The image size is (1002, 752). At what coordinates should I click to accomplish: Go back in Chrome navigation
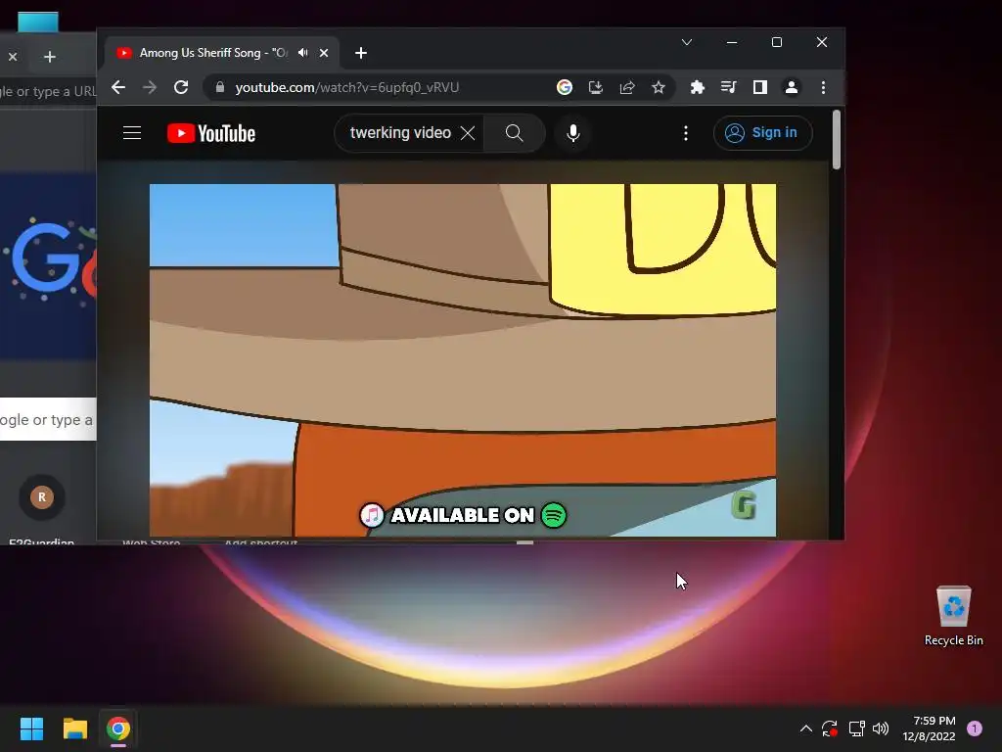(118, 87)
